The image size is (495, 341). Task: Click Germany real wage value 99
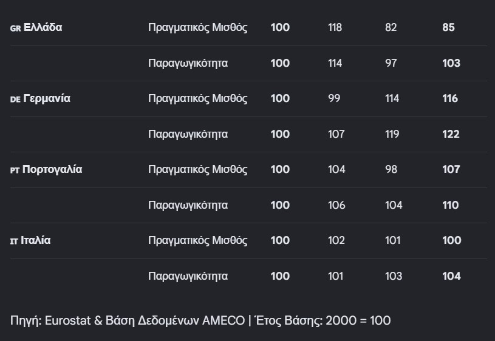tap(334, 98)
